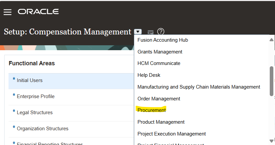Select Procurement from the dropdown list

pyautogui.click(x=152, y=110)
